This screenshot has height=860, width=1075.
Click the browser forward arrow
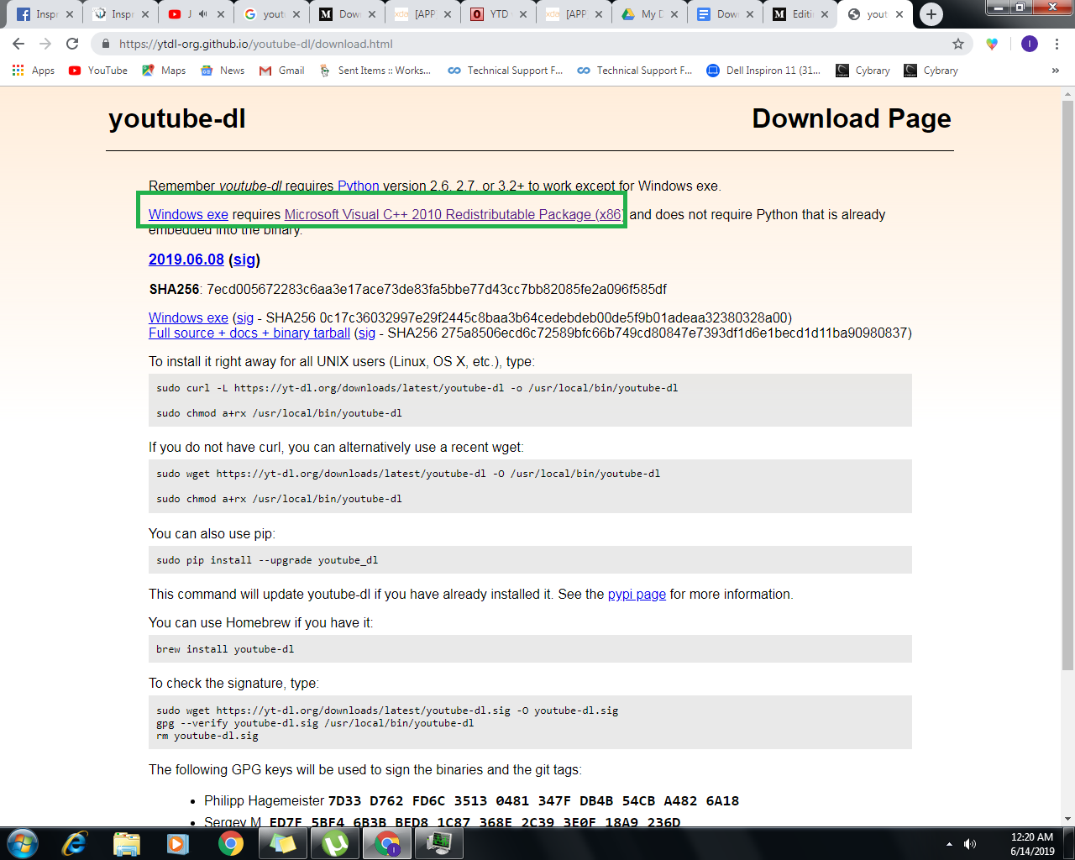point(45,44)
